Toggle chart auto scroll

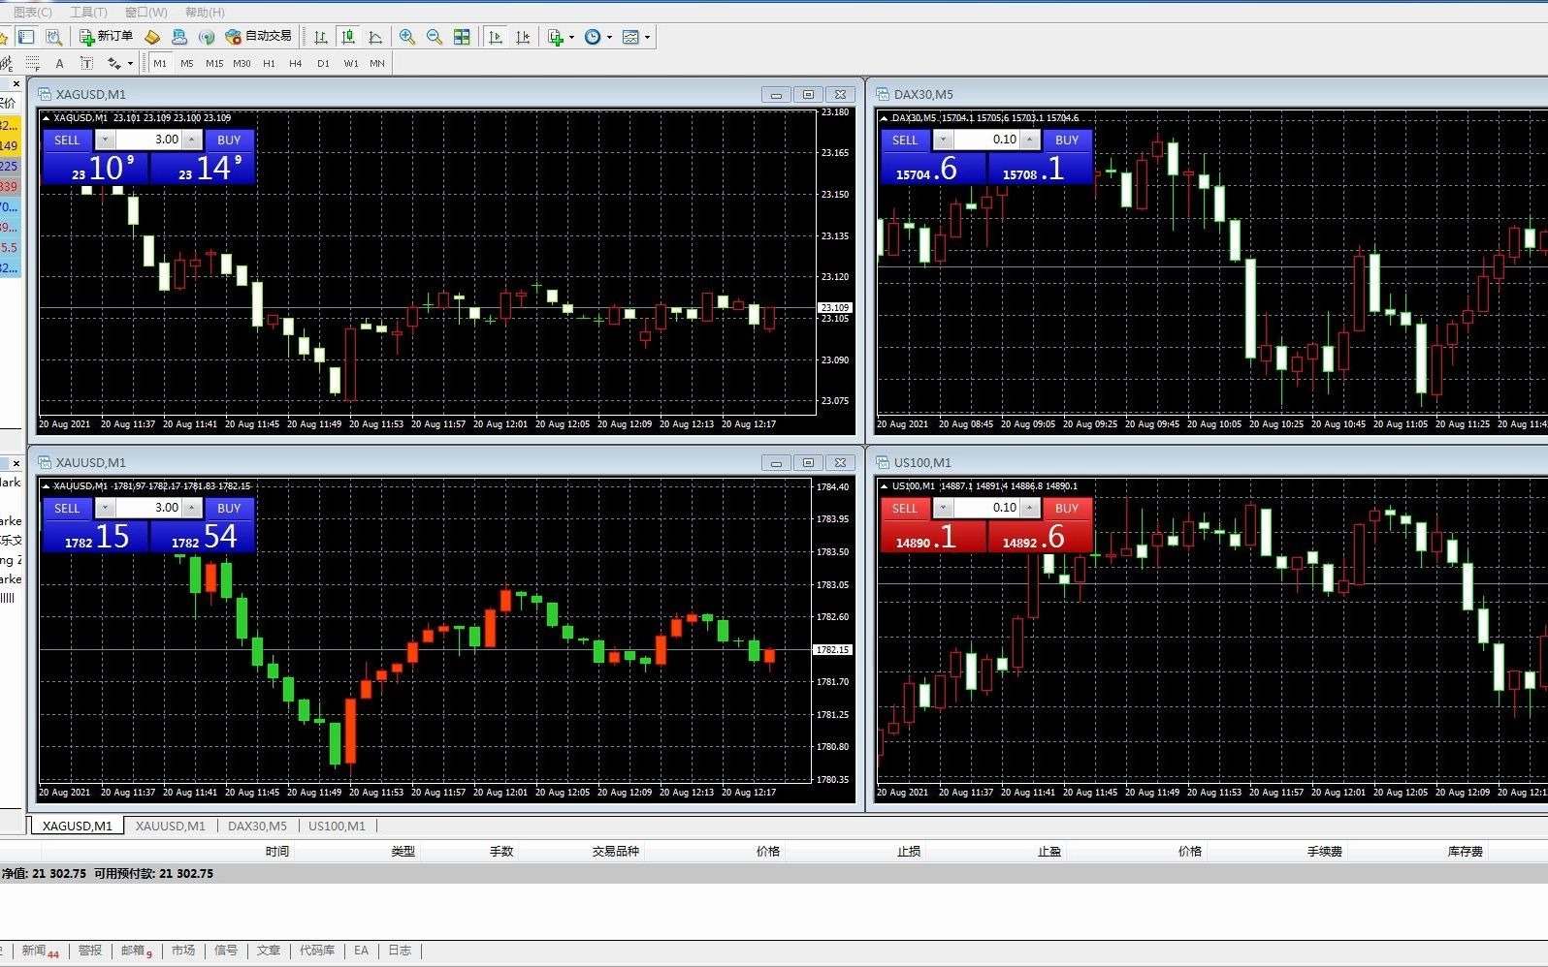click(x=496, y=37)
